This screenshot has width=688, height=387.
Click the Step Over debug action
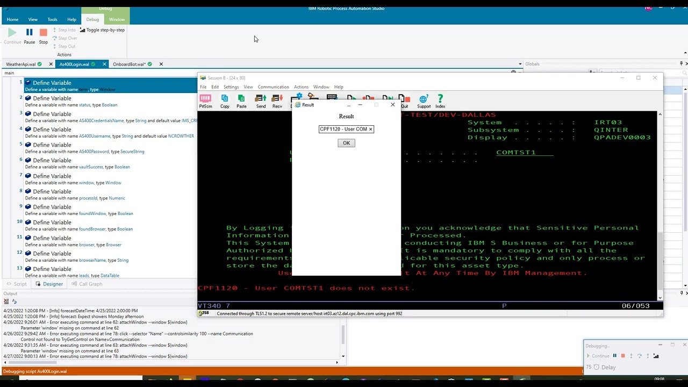[x=64, y=38]
